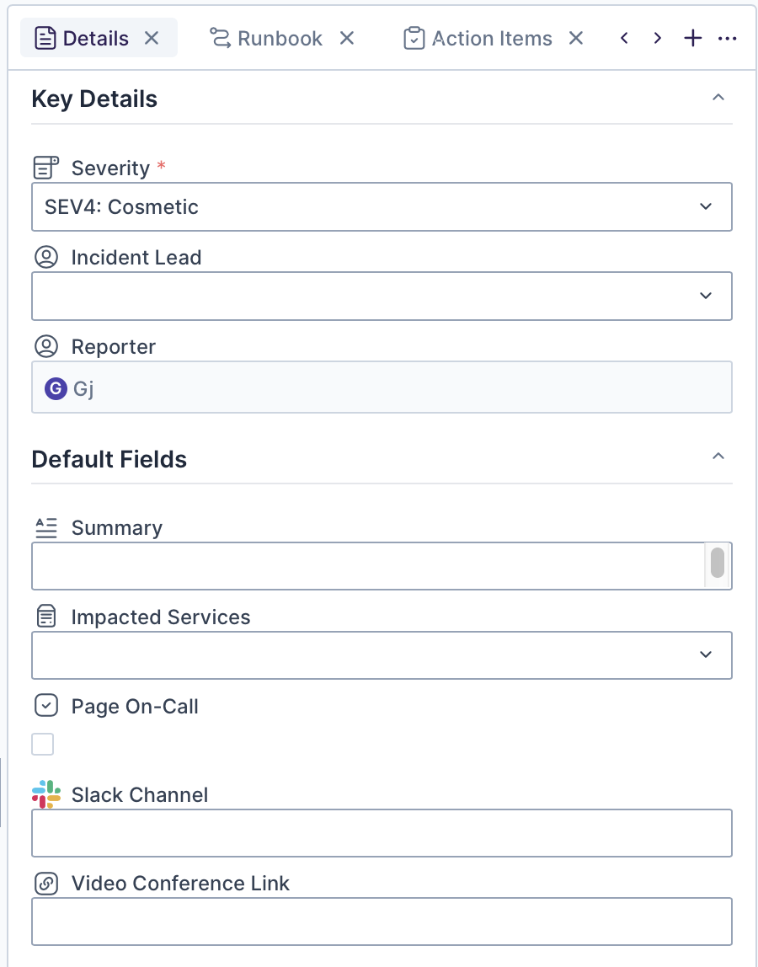Screen dimensions: 758x967
Task: Enable the Page On-Call checkbox
Action: tap(43, 745)
